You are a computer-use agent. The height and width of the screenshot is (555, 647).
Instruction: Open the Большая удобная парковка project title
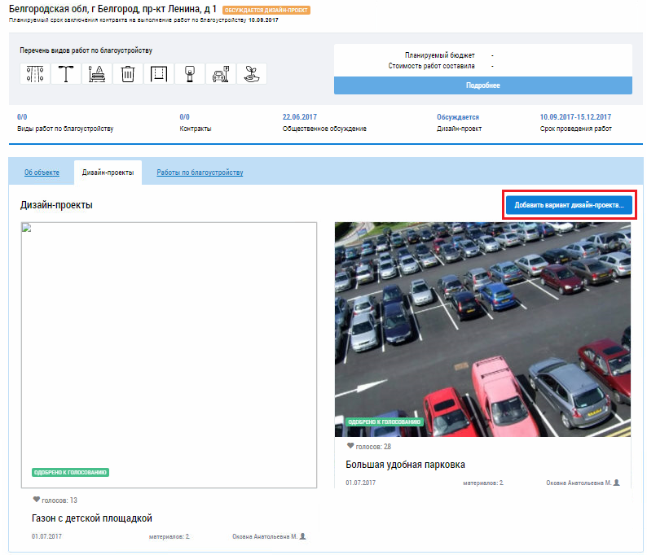(405, 465)
